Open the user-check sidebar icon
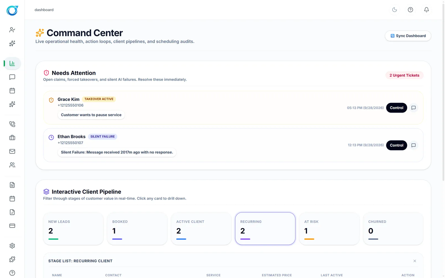The width and height of the screenshot is (445, 278). tap(12, 30)
